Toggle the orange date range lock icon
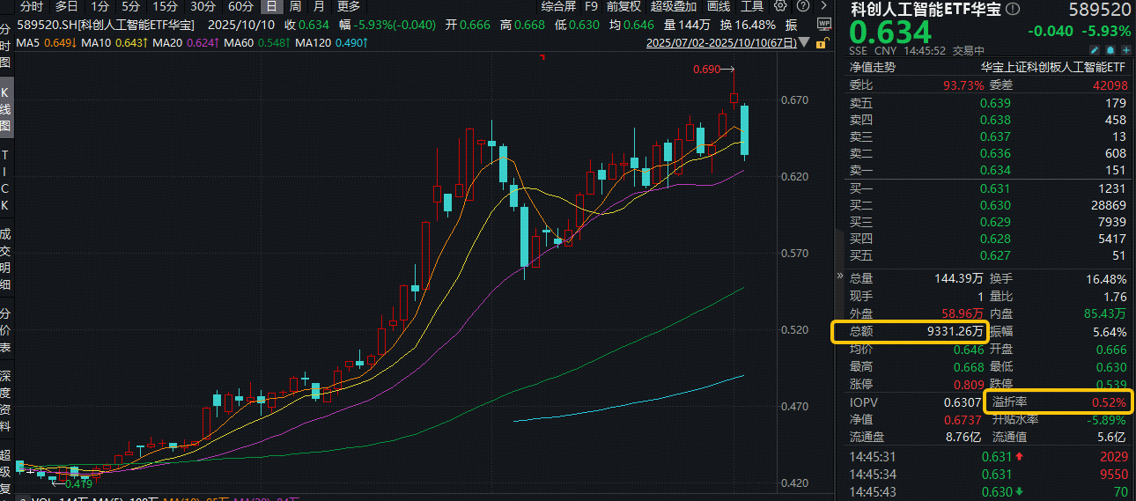1136x501 pixels. tap(821, 42)
